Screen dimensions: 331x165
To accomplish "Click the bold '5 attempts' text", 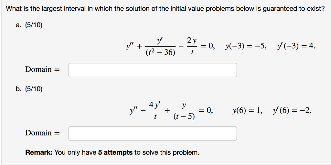I will (115, 152).
